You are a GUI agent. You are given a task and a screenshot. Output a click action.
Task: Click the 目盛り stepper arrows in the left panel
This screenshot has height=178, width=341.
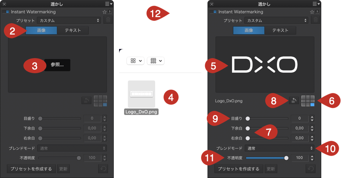coord(105,118)
